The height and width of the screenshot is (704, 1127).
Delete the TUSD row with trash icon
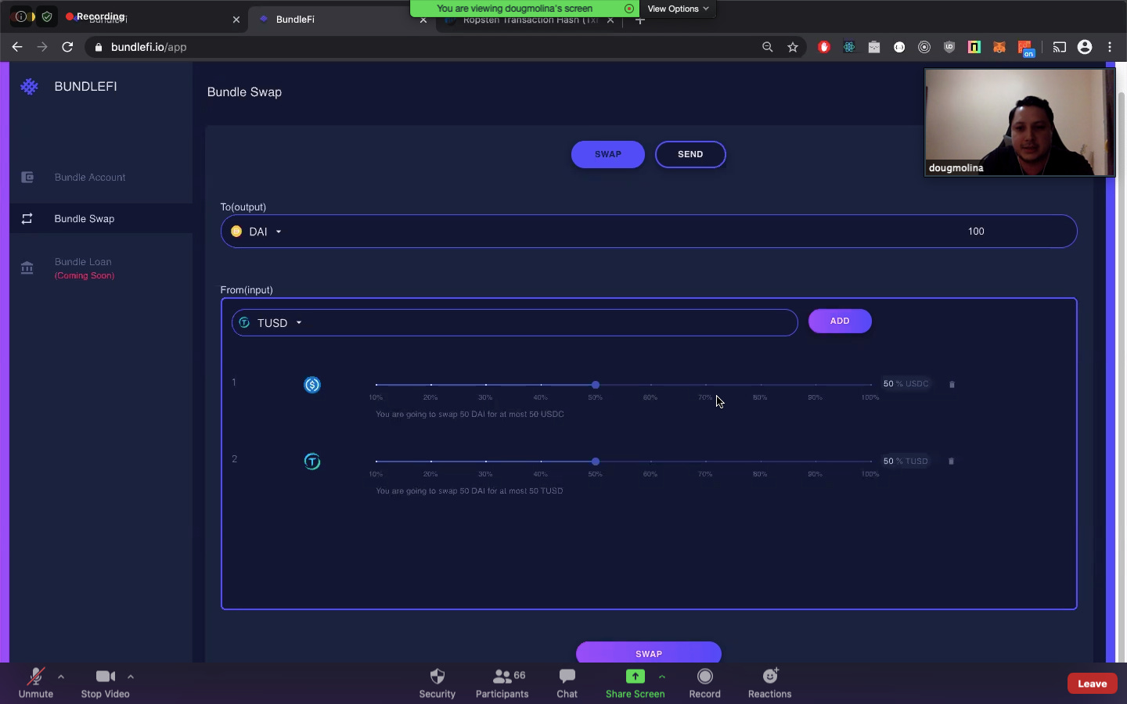952,461
